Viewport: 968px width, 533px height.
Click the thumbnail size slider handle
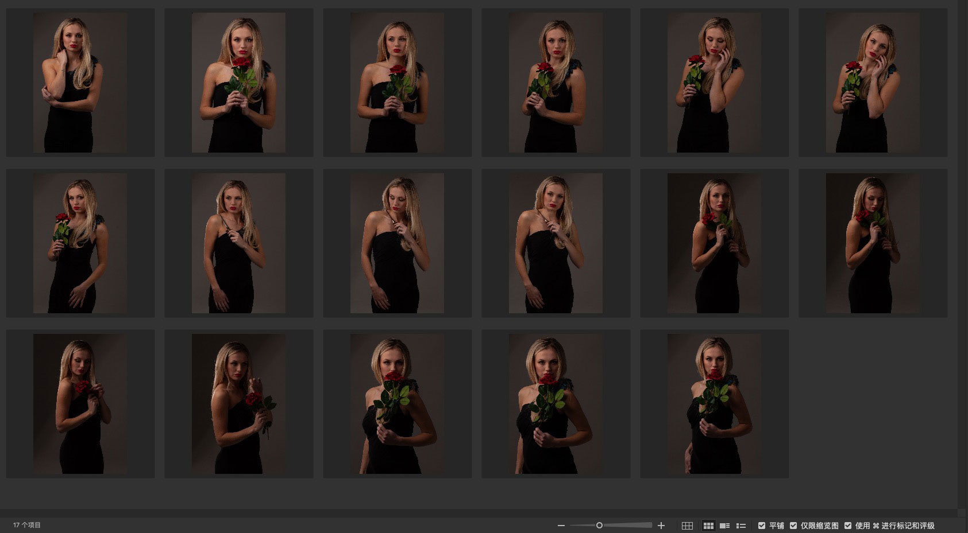pos(599,526)
